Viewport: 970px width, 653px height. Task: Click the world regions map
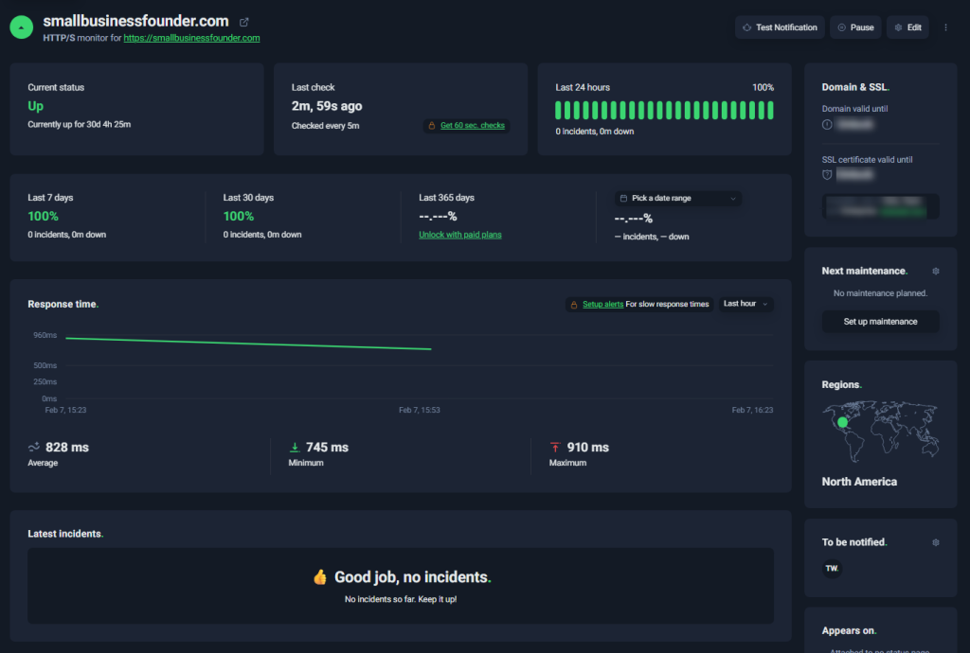click(880, 432)
